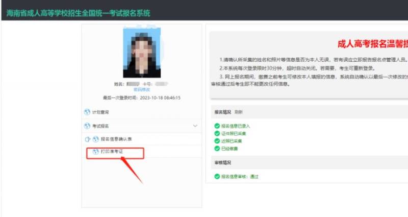
Task: Click green check icon for 近照已采集
Action: 217,141
